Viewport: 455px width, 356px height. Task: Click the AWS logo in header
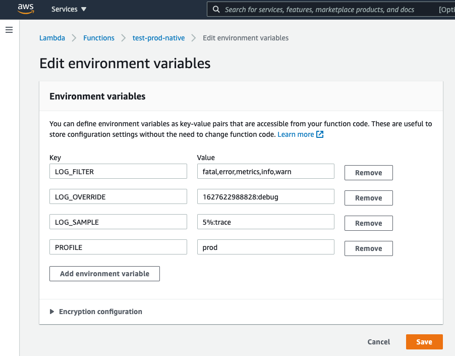(25, 9)
